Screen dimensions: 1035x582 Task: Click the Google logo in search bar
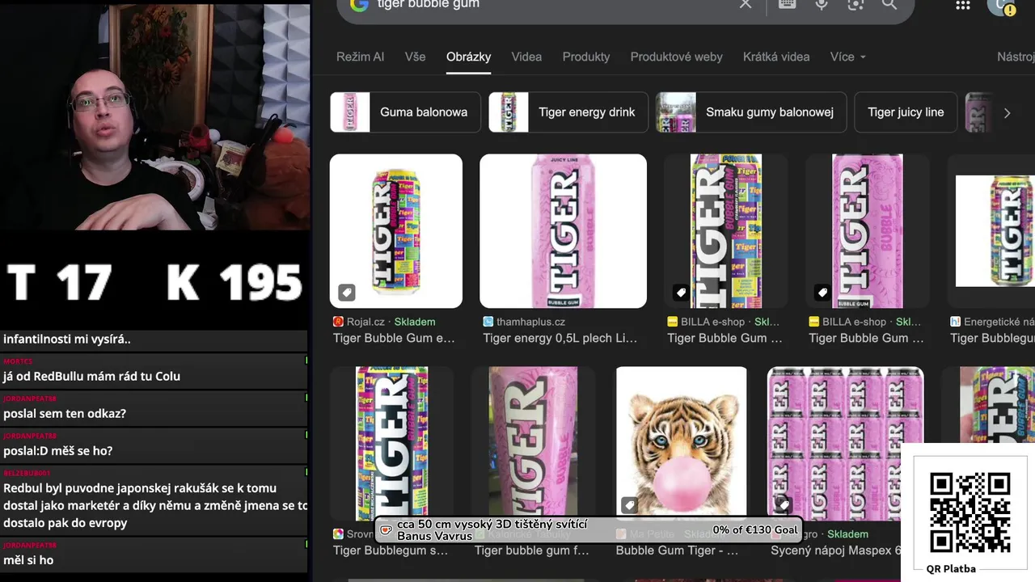pos(359,4)
